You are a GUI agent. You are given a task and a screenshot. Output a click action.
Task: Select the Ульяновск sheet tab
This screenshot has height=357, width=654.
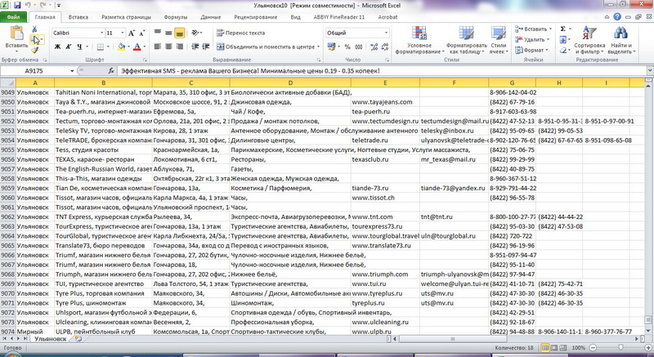tap(50, 339)
